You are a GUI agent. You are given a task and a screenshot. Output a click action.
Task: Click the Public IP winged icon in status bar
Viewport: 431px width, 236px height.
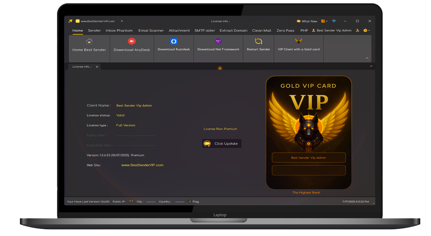tap(131, 201)
